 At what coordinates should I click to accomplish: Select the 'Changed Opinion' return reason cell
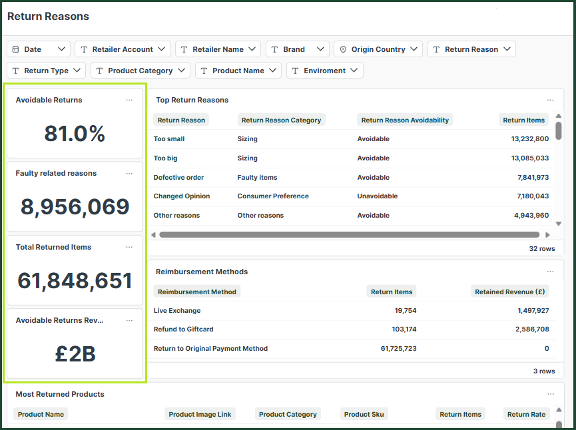182,196
